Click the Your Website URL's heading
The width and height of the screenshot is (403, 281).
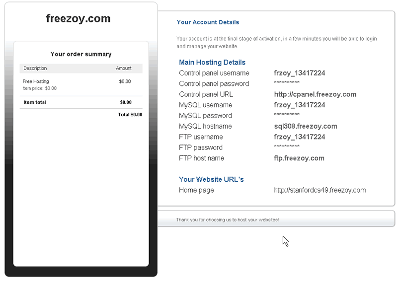211,179
